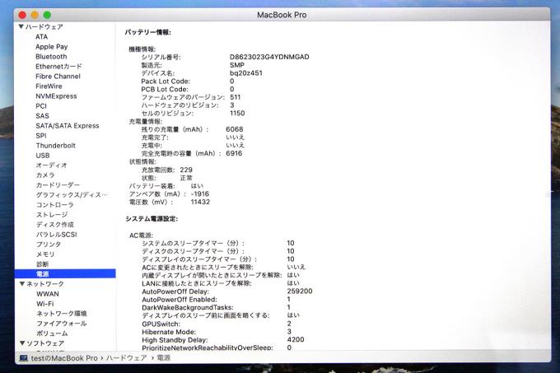
Task: Select SPI in the sidebar
Action: coord(41,136)
